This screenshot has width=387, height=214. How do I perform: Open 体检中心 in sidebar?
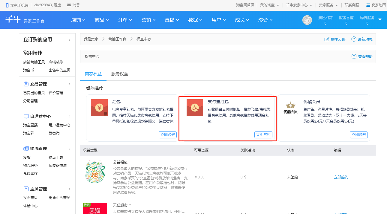(30, 206)
